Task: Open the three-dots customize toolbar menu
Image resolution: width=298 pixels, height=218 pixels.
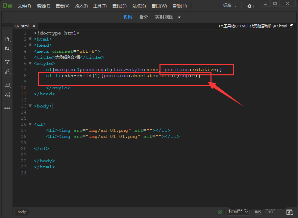Action: tap(7, 108)
